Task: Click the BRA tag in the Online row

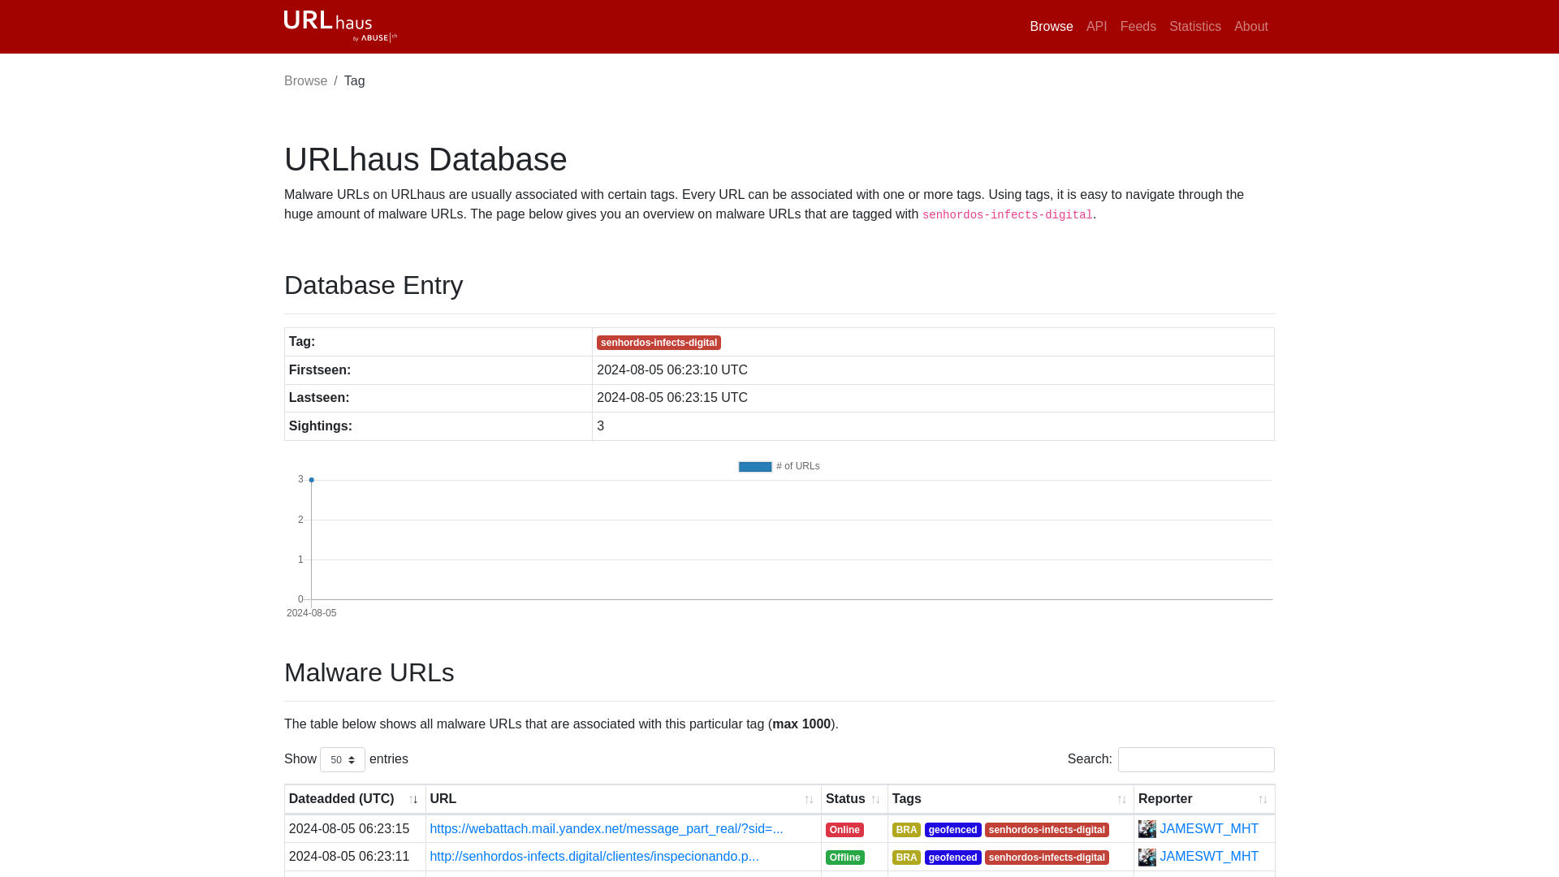Action: [x=906, y=830]
